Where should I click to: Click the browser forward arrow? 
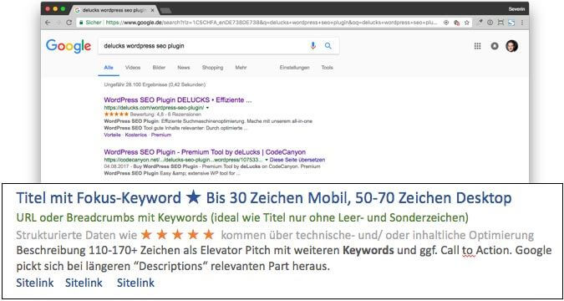(x=58, y=23)
